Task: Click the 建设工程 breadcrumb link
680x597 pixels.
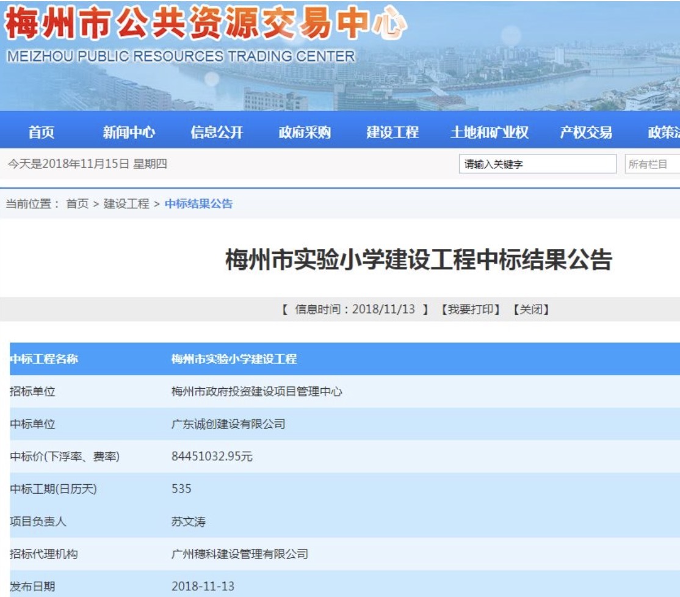Action: point(126,204)
